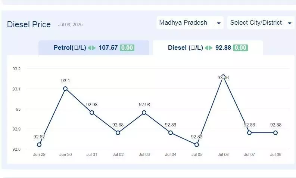The width and height of the screenshot is (296, 178).
Task: Click the Jul 05 data point marker
Action: [x=196, y=145]
